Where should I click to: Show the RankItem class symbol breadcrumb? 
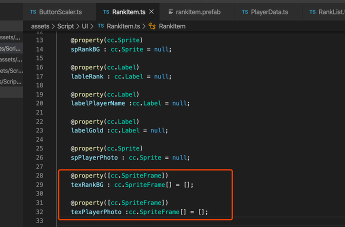(172, 26)
